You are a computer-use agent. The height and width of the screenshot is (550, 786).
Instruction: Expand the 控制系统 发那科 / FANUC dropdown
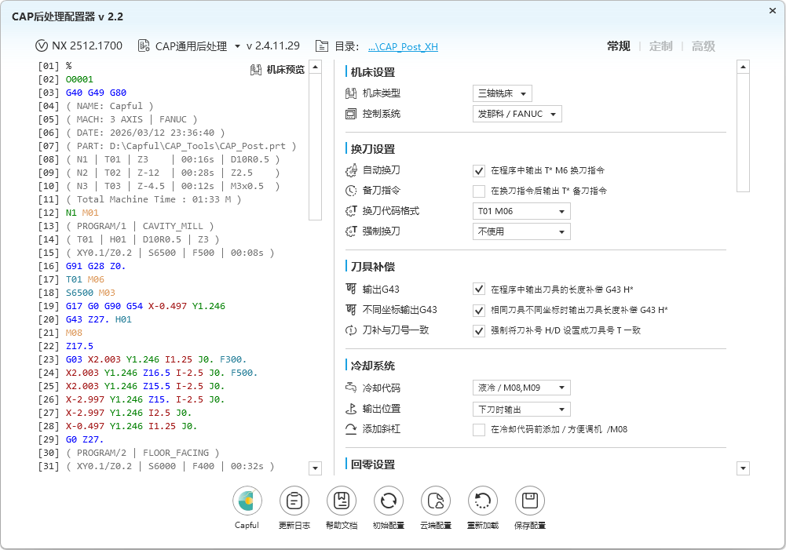click(517, 115)
